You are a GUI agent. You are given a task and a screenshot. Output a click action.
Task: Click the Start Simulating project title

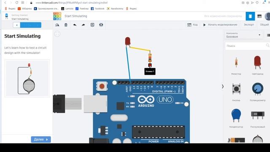(x=76, y=16)
